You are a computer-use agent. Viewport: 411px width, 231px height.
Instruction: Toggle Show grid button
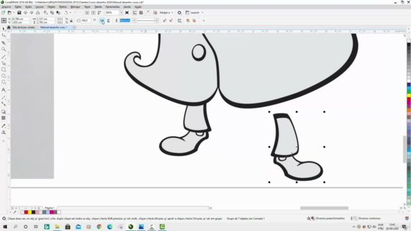pos(141,13)
